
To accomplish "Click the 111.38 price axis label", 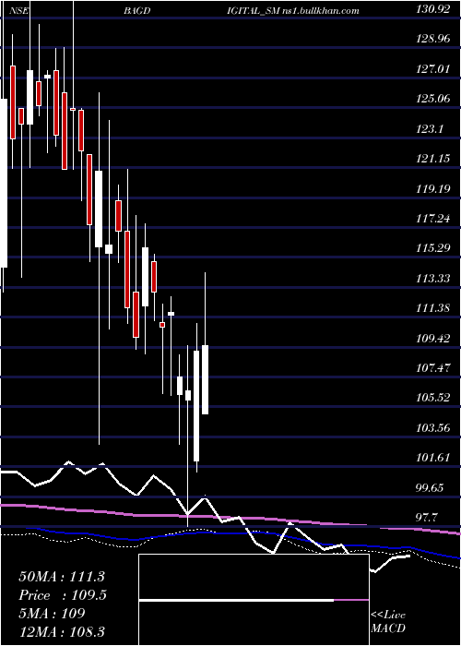I will (432, 308).
